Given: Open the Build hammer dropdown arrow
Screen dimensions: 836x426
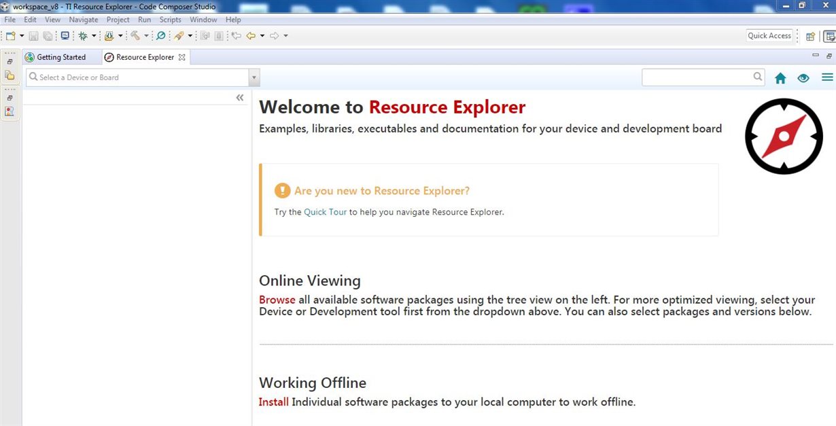Looking at the screenshot, I should (x=146, y=36).
